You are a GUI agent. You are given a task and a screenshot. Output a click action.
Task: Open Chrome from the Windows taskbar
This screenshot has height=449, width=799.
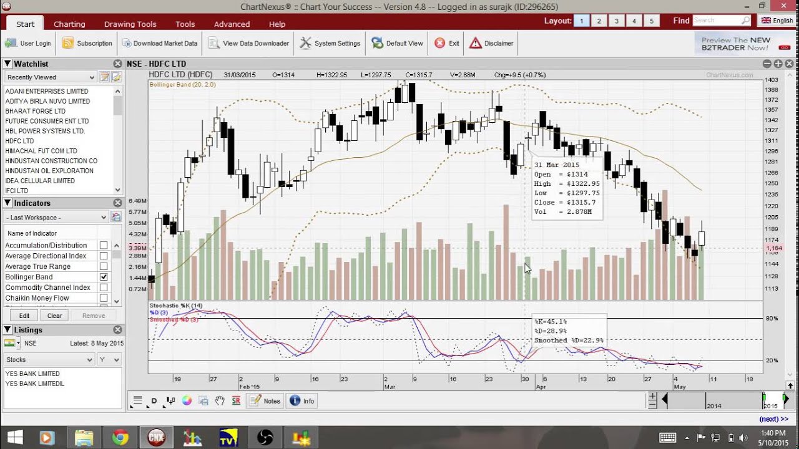[120, 438]
